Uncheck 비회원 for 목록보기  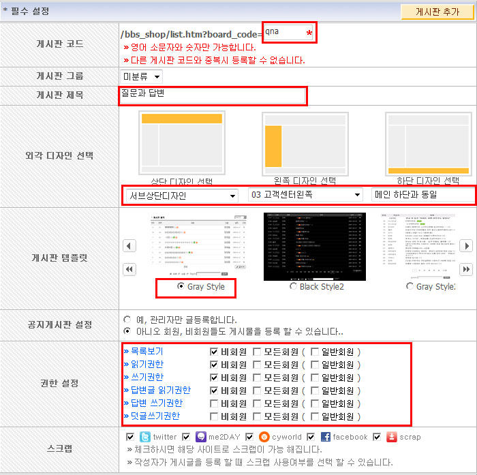pos(214,352)
